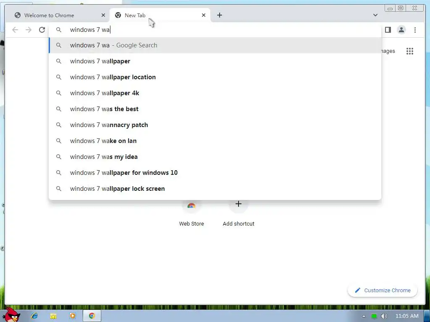Open the side panel icon
This screenshot has height=322, width=430.
(x=388, y=30)
